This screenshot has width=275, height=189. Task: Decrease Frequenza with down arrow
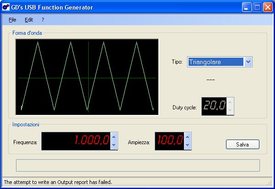[x=114, y=145]
